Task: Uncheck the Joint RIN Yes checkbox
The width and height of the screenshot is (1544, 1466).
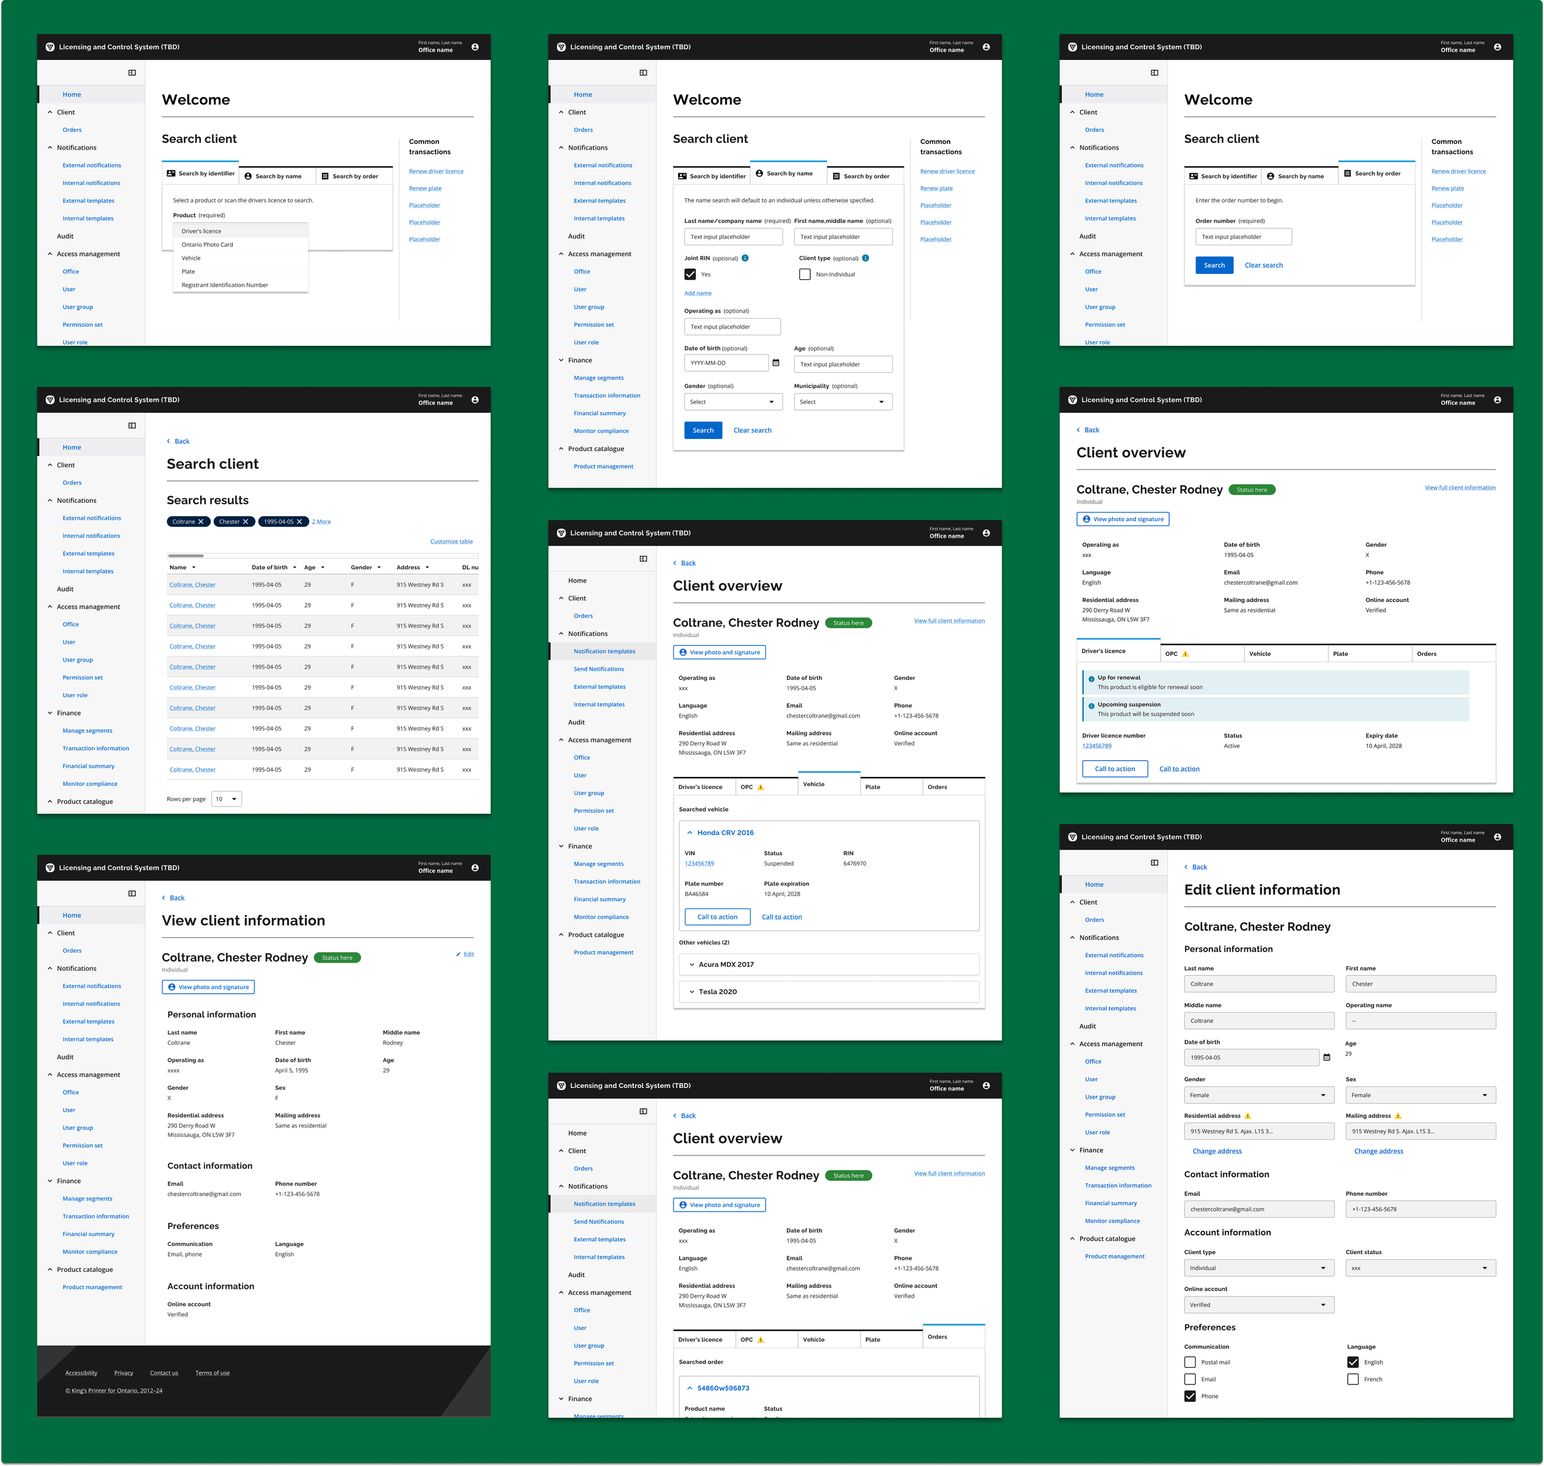Action: (x=690, y=274)
